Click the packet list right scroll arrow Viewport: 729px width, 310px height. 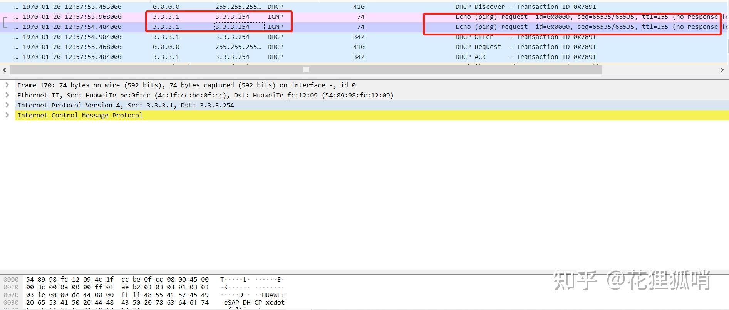coord(722,70)
